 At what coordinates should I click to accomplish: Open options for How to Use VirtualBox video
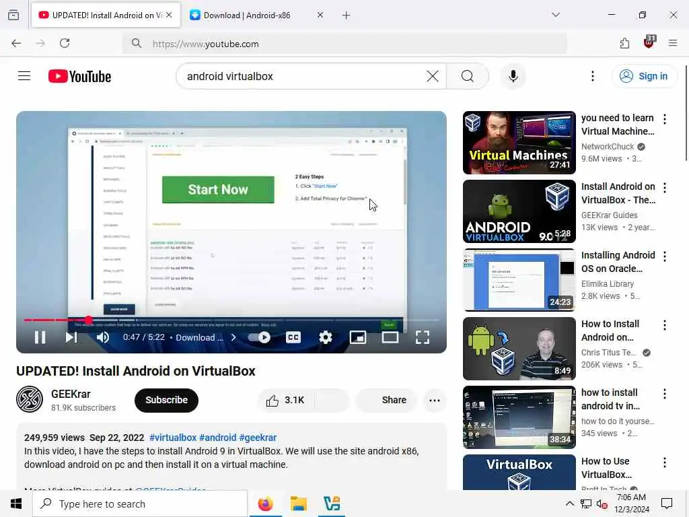(664, 462)
